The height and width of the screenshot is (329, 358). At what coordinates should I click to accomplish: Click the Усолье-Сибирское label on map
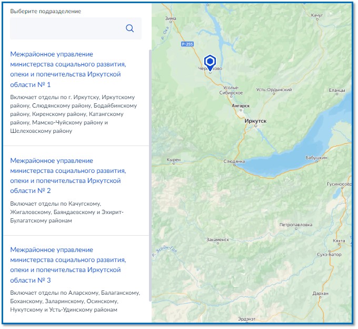[232, 90]
